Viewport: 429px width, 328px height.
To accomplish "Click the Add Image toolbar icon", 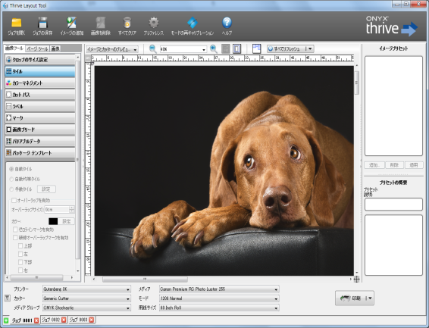I will pyautogui.click(x=72, y=23).
